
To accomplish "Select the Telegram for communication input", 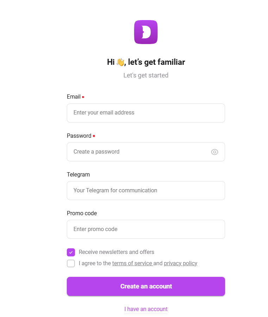I will [146, 191].
